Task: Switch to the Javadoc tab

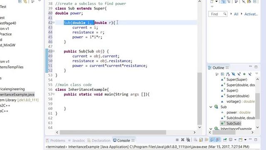Action: (76, 140)
